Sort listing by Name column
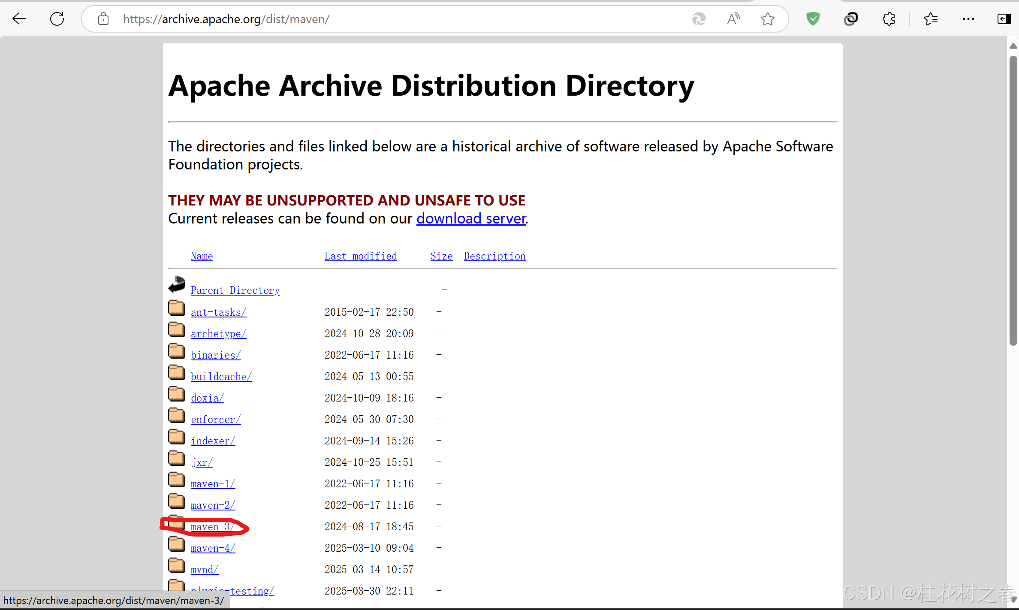 (202, 256)
